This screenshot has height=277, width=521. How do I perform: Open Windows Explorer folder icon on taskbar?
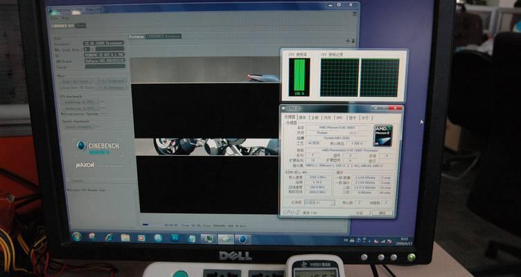125,238
